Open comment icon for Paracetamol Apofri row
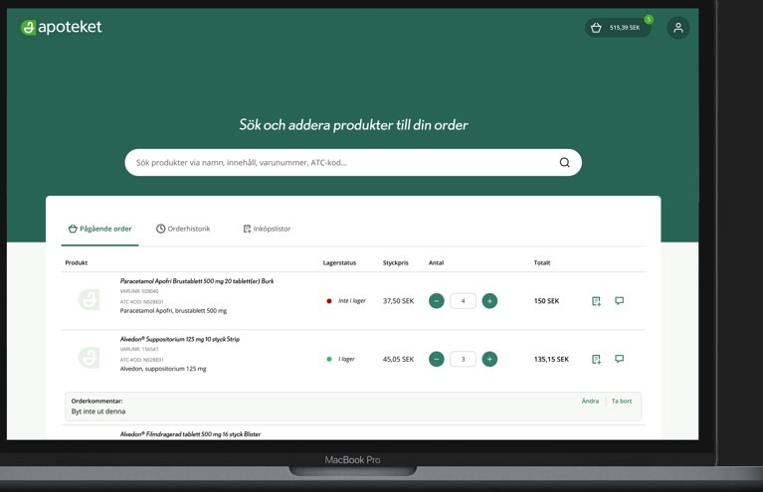This screenshot has width=763, height=492. coord(619,300)
